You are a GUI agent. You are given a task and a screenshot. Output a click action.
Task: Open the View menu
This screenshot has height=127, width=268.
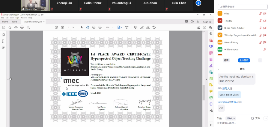click(x=11, y=18)
